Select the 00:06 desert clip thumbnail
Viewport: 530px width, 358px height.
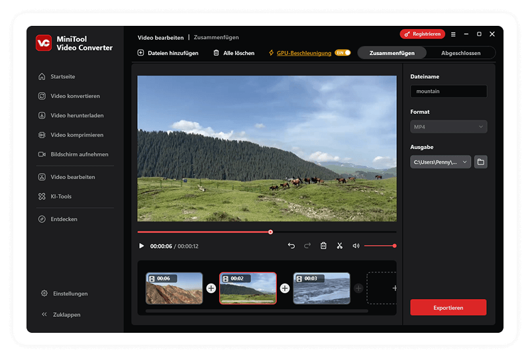[174, 288]
